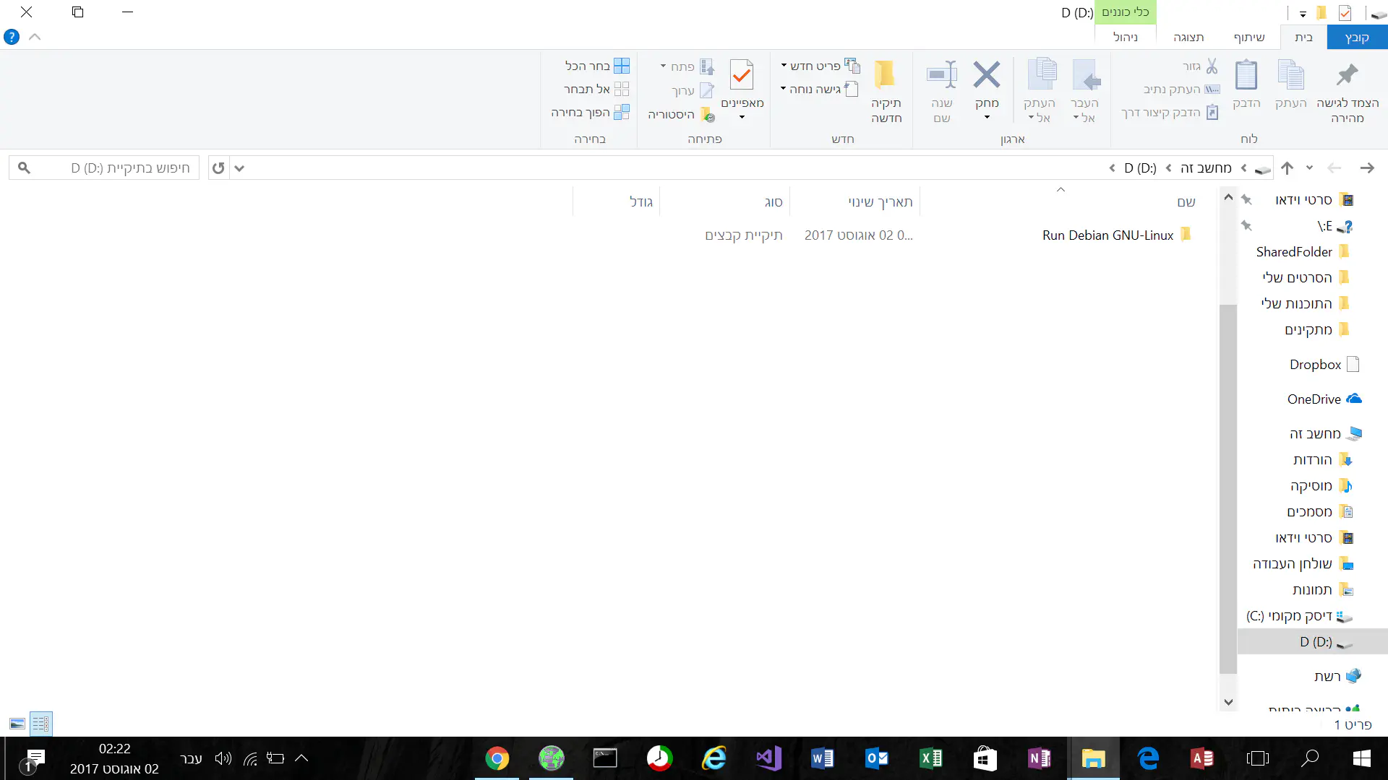The image size is (1388, 780).
Task: Click the navigation pane scrollbar
Action: coord(1228,488)
